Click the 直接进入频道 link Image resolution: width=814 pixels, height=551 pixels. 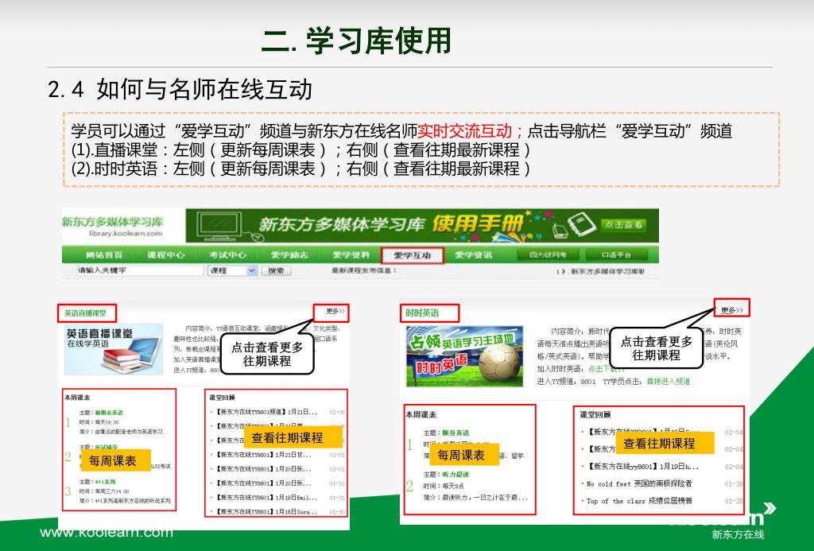(x=668, y=381)
